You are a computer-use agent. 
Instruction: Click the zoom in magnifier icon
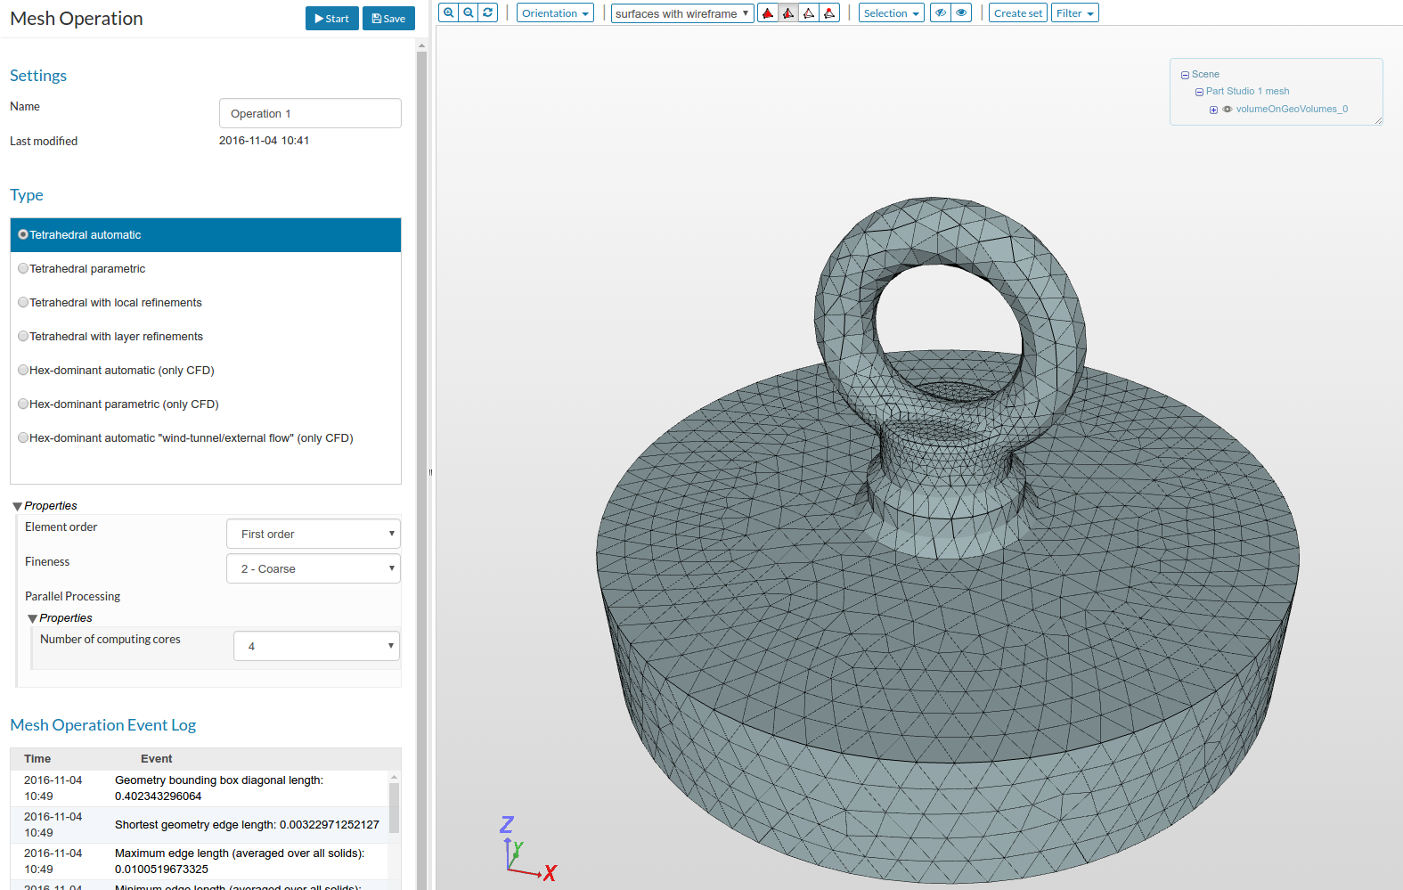449,12
